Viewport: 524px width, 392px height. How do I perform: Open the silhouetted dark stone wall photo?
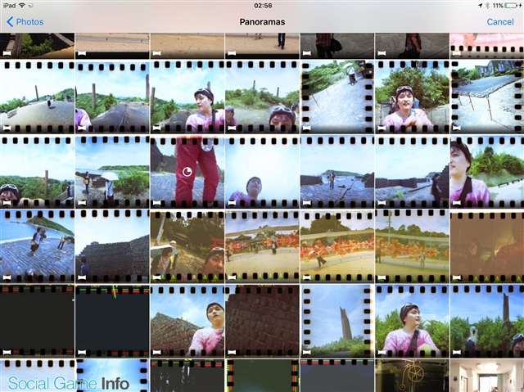pyautogui.click(x=112, y=246)
